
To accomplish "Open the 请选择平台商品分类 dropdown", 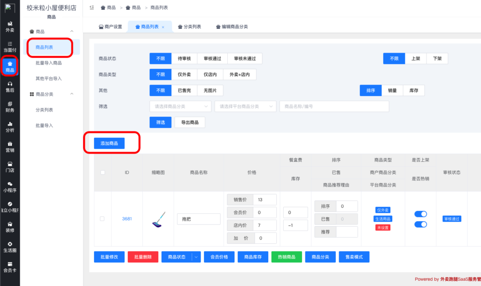I will (244, 106).
